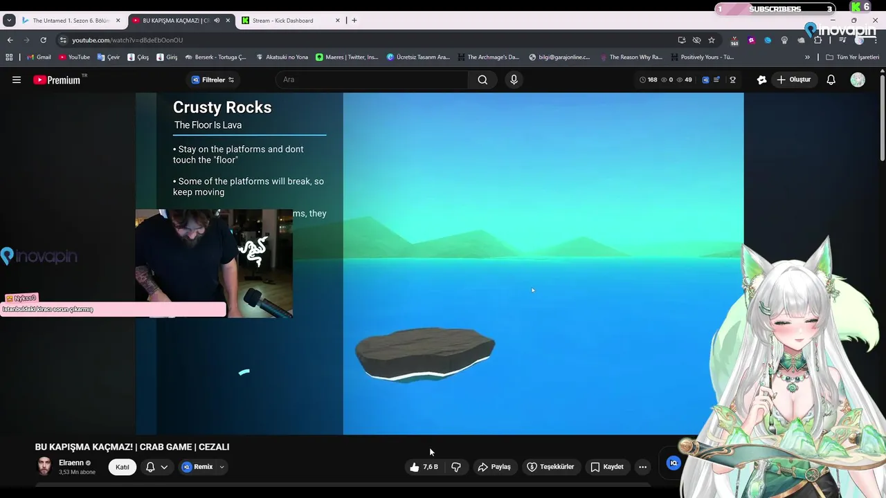Start voice search with the microphone icon

coord(514,80)
